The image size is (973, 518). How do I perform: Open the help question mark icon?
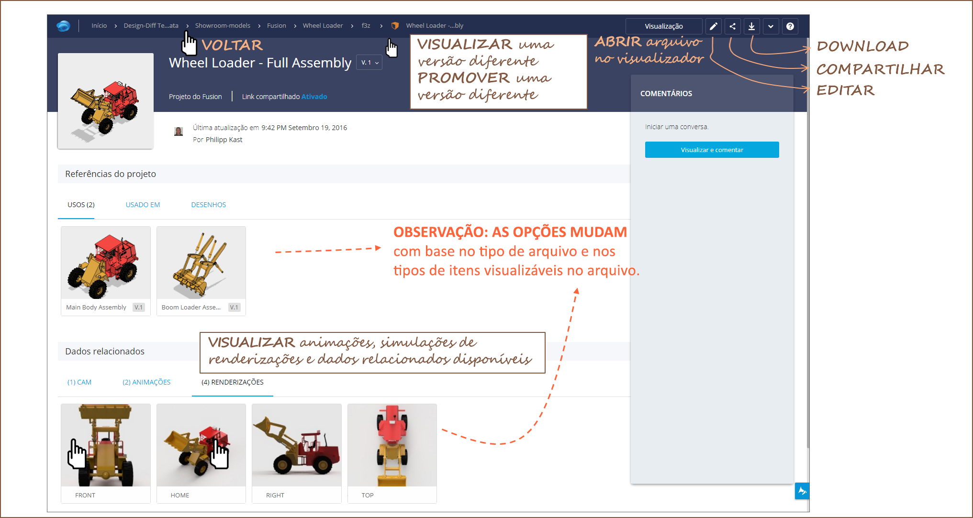coord(790,26)
